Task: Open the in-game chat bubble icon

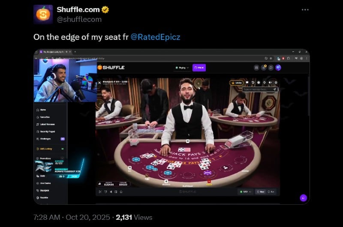Action: pyautogui.click(x=247, y=83)
